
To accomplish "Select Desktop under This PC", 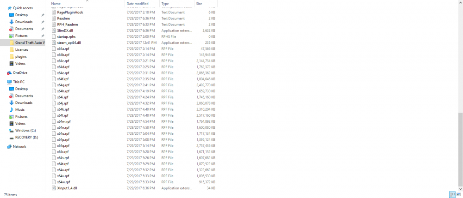I will click(x=22, y=89).
